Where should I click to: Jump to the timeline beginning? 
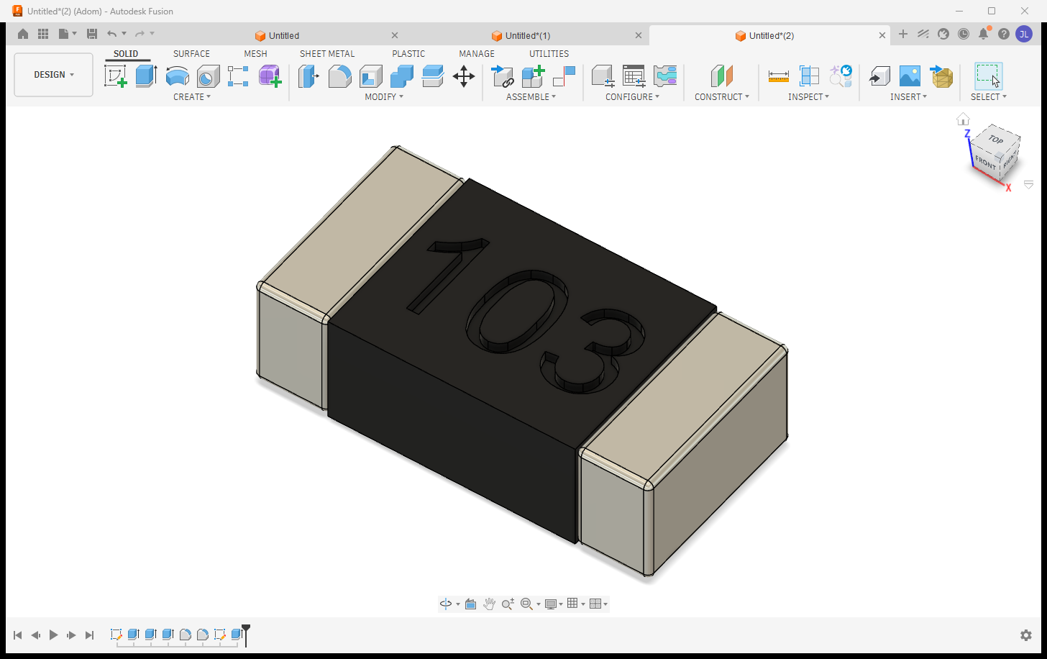point(18,635)
